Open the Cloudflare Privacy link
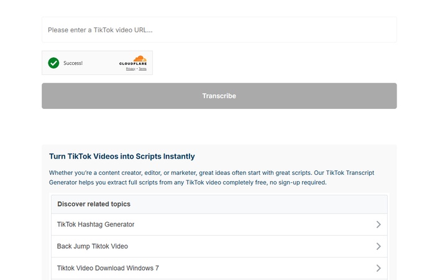Screen dimensions: 432x280 (x=131, y=68)
